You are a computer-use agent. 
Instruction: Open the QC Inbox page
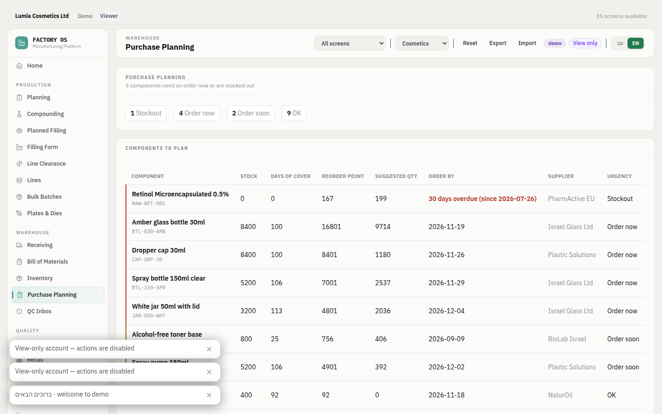click(58, 311)
